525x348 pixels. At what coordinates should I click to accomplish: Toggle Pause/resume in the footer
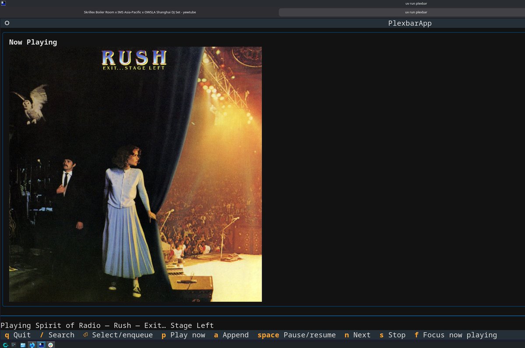pyautogui.click(x=297, y=335)
